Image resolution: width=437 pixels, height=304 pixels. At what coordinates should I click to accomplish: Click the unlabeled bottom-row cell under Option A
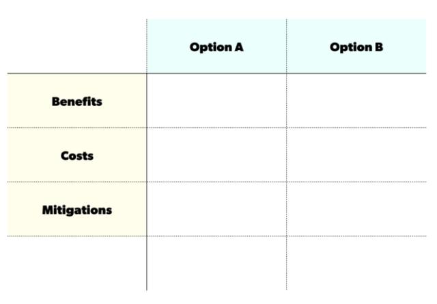(216, 263)
